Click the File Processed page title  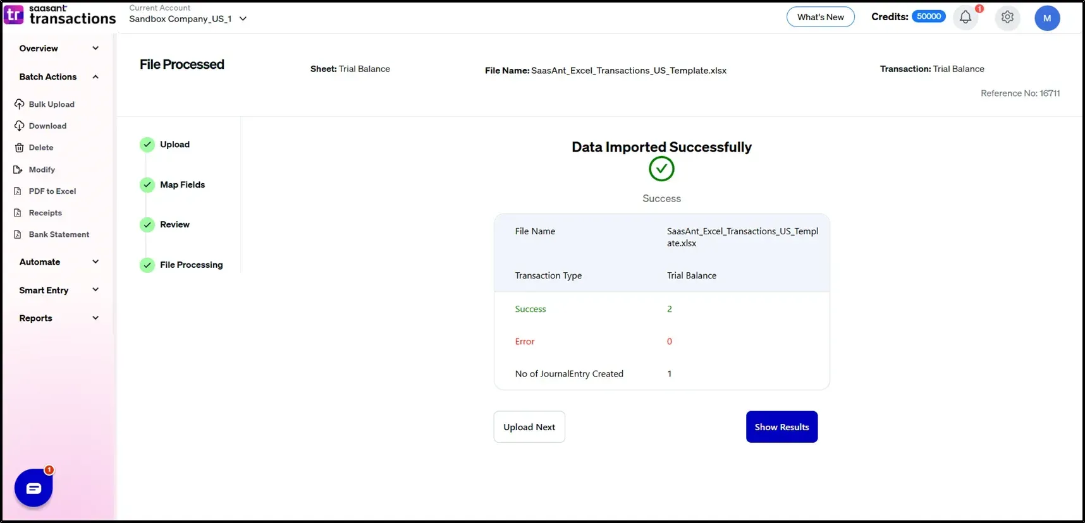pos(182,64)
